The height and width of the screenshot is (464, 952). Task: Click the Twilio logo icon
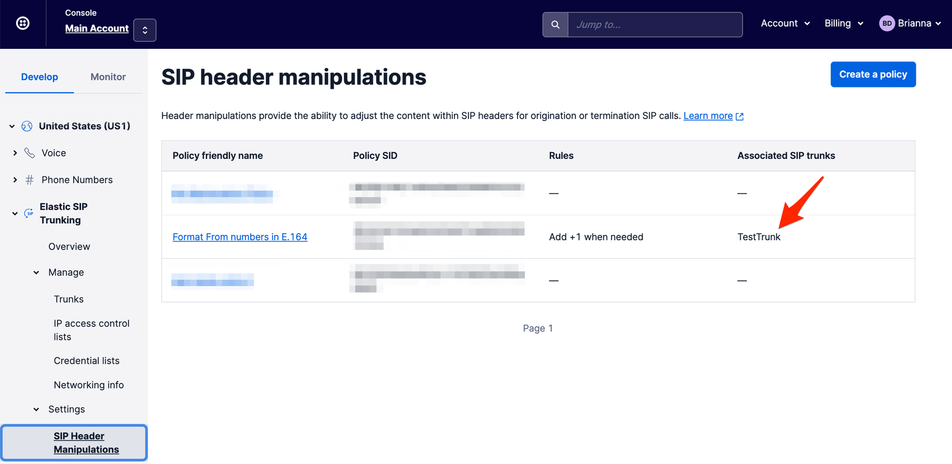[x=23, y=23]
